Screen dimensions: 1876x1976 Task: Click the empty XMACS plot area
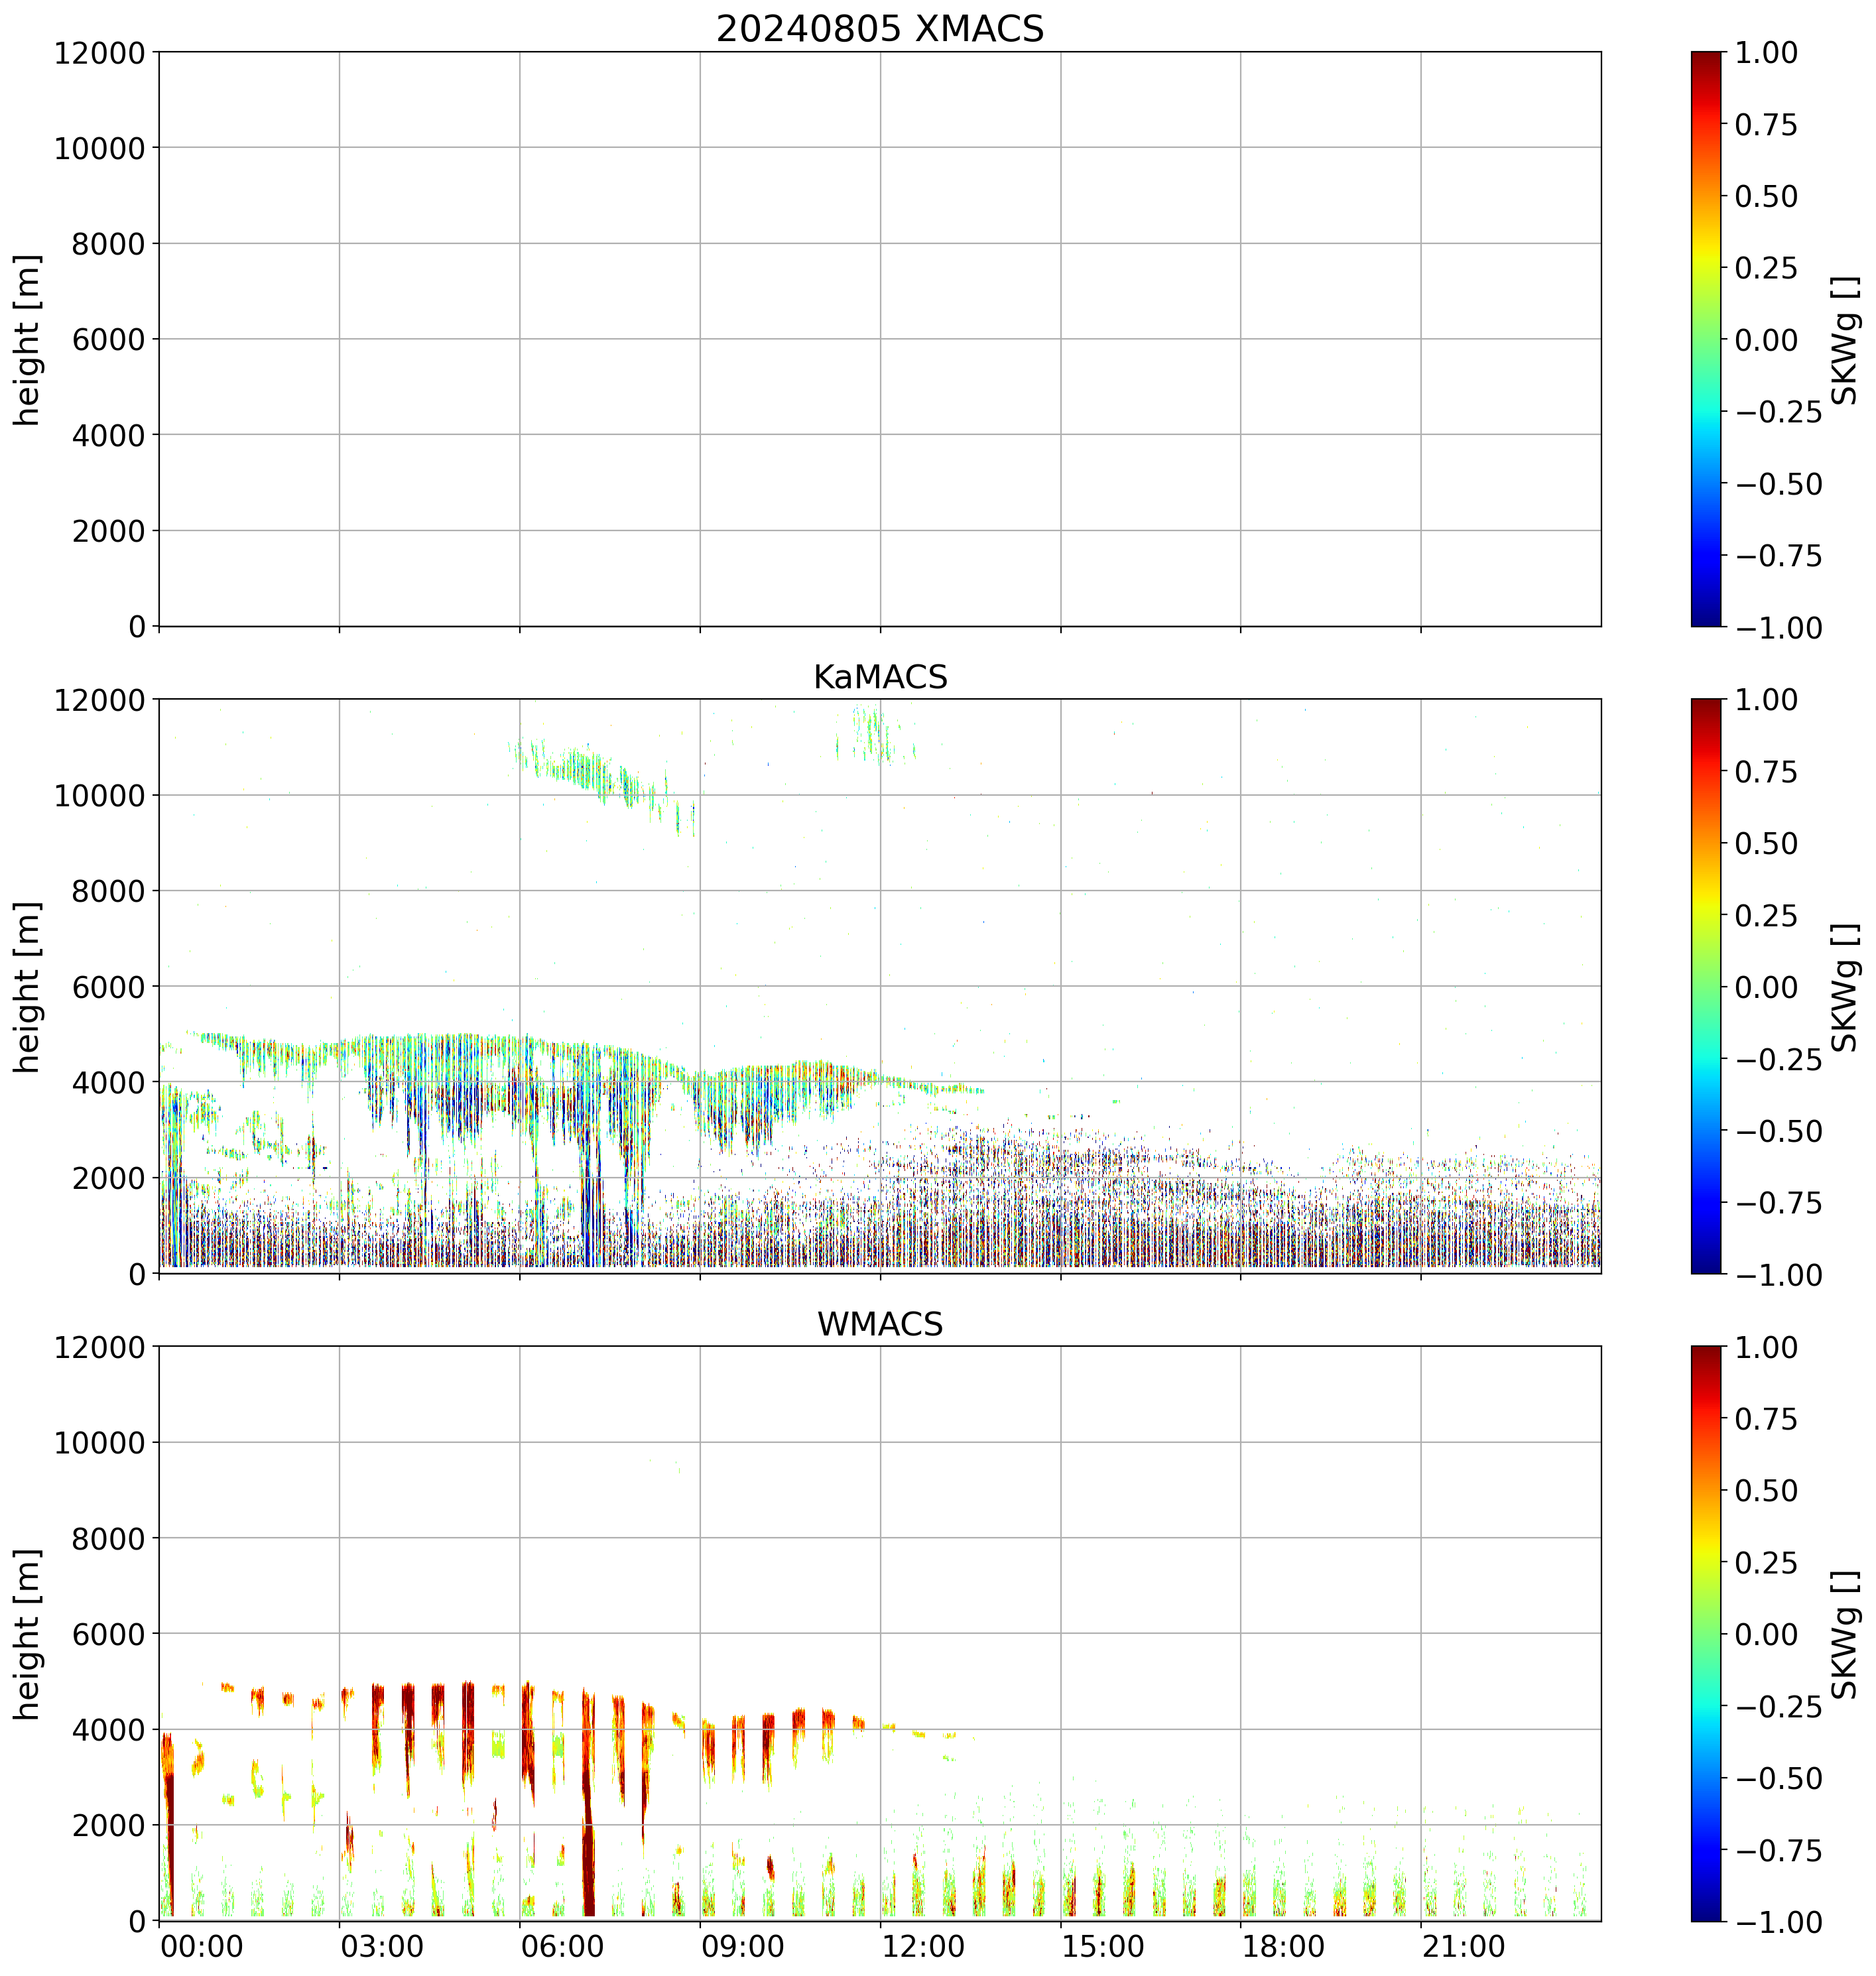pos(879,339)
